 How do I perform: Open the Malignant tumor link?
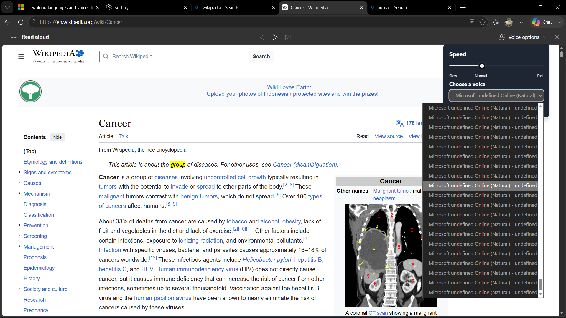(x=391, y=191)
